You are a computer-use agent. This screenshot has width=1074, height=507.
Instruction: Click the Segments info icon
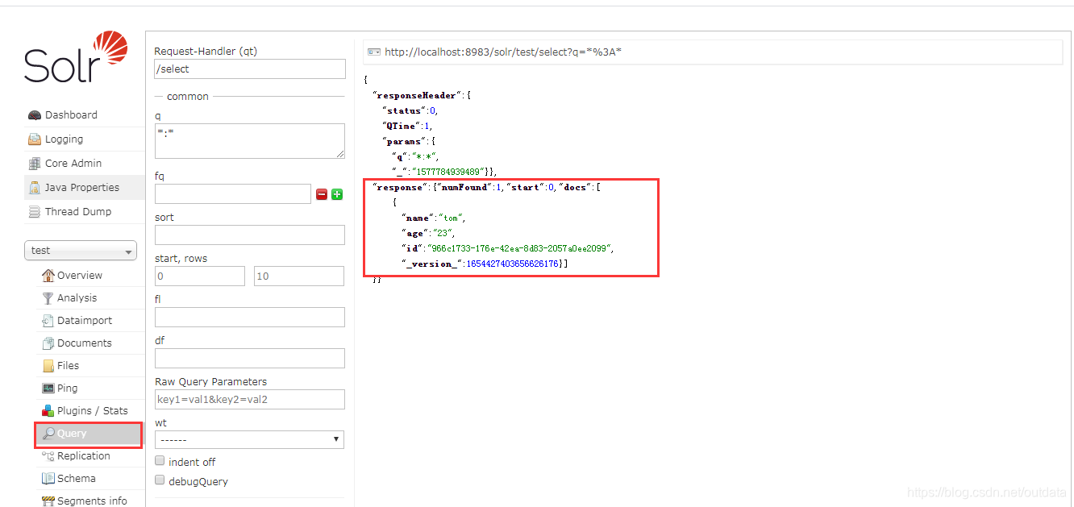[x=48, y=501]
